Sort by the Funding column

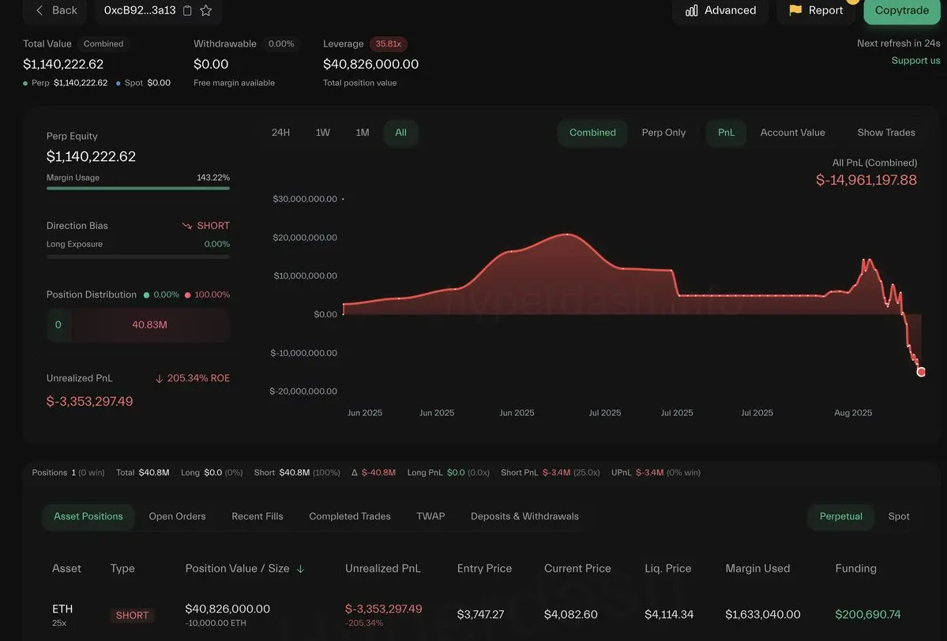(856, 568)
